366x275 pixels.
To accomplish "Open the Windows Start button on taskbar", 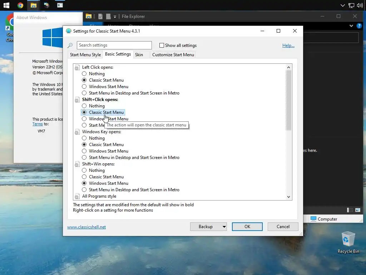I will coord(6,5).
